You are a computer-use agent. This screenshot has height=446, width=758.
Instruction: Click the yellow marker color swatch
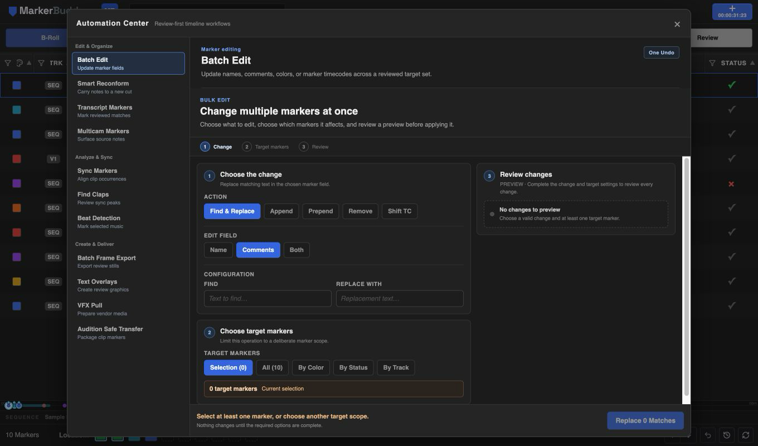(x=17, y=282)
